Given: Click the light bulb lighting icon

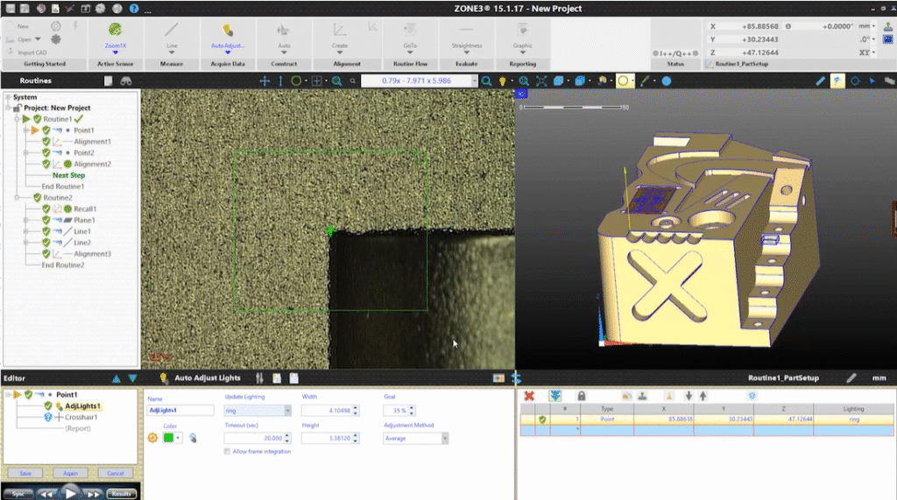Looking at the screenshot, I should pos(503,81).
